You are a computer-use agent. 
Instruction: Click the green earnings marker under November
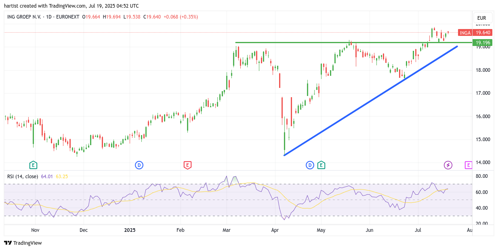click(33, 165)
